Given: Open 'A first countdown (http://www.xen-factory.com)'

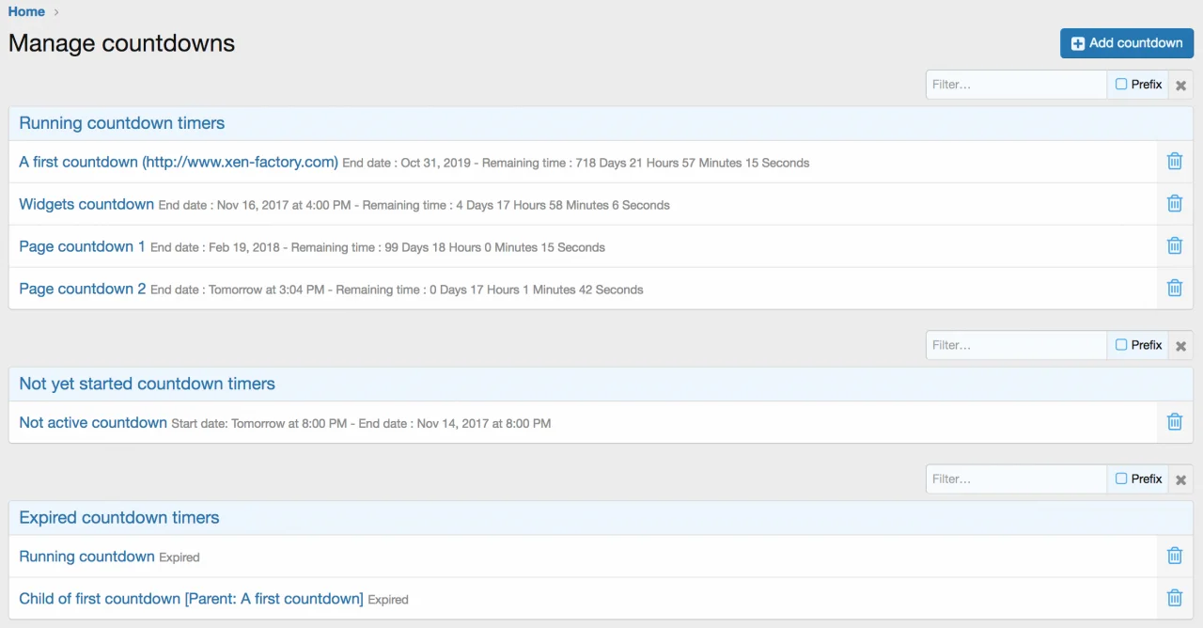Looking at the screenshot, I should [x=179, y=162].
